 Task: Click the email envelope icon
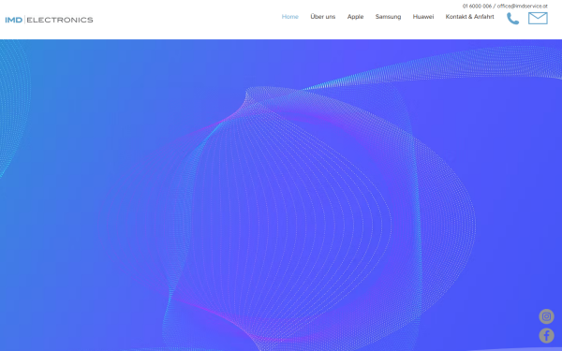[x=538, y=18]
